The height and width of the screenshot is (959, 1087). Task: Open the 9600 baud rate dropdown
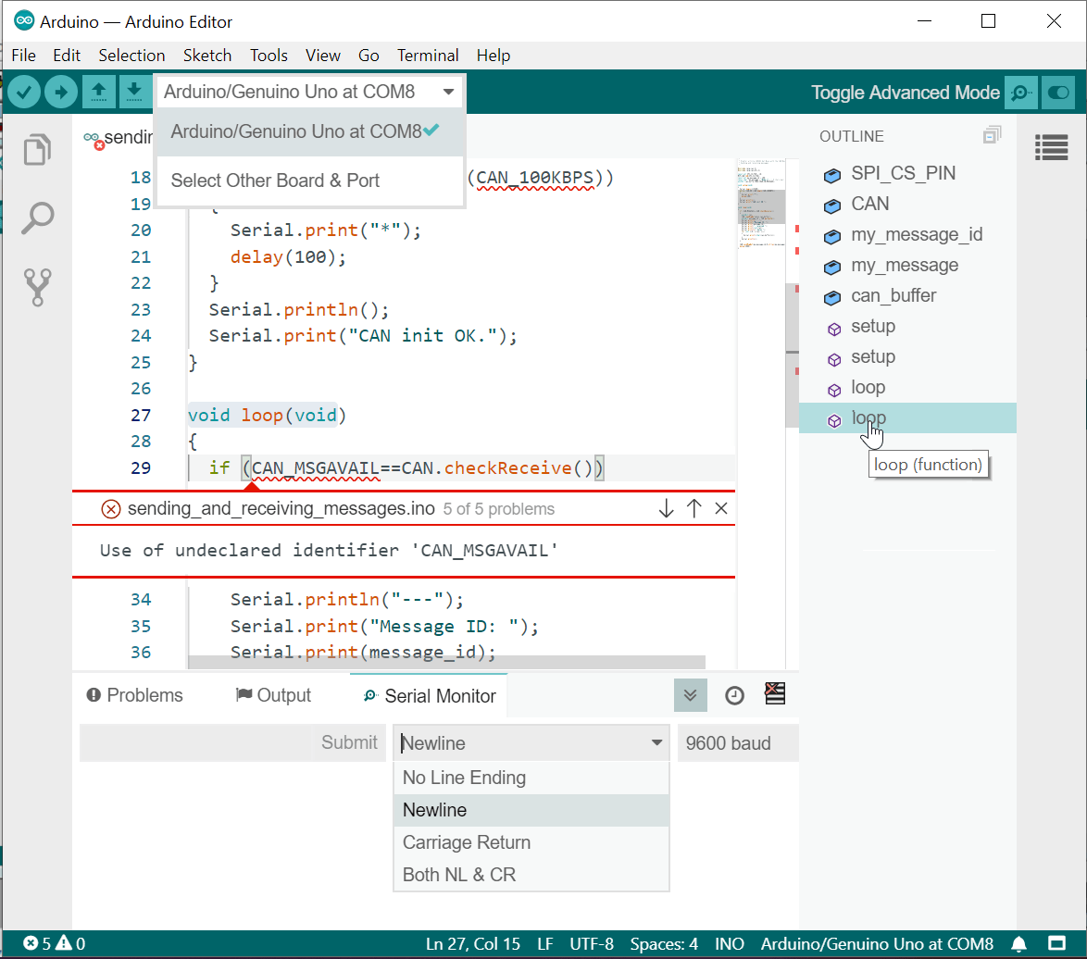click(737, 742)
